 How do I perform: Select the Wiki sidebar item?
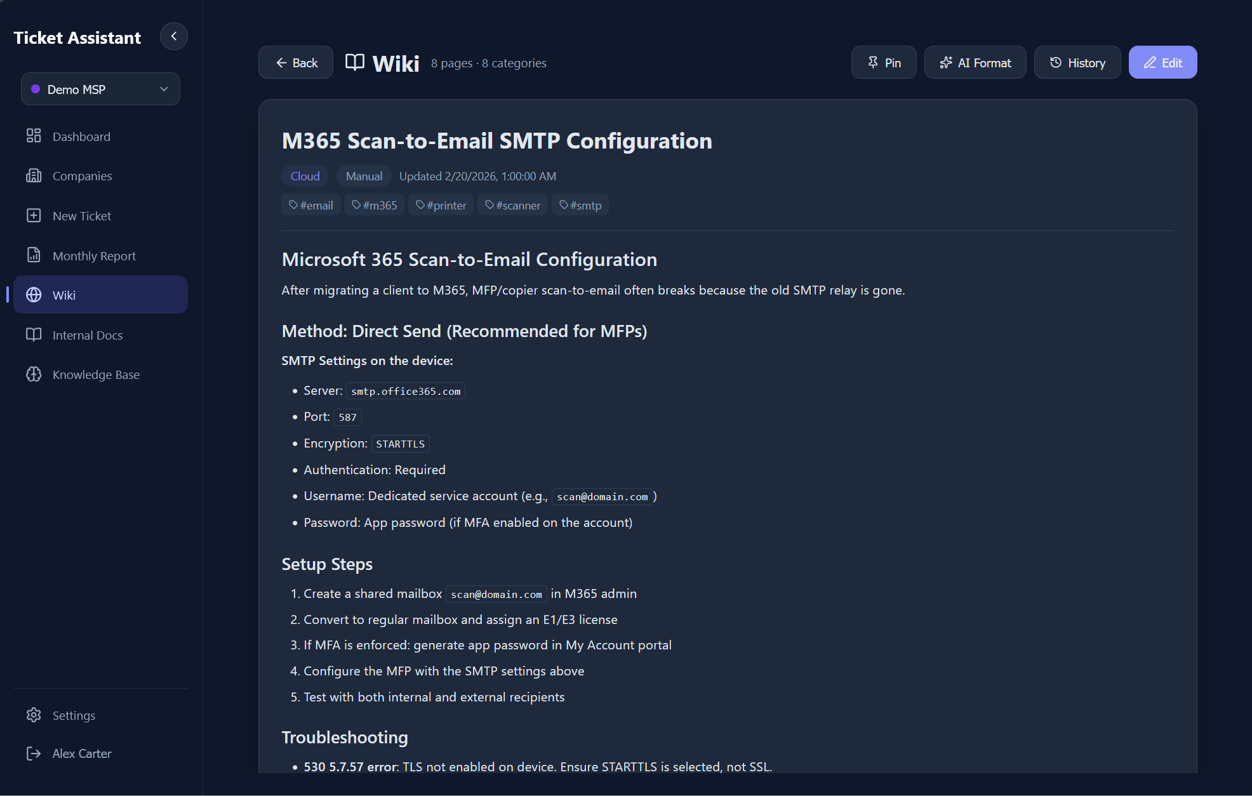coord(100,295)
